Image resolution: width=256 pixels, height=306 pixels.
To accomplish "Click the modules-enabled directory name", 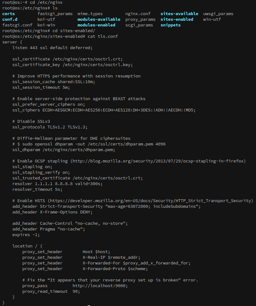I will 96,25.
